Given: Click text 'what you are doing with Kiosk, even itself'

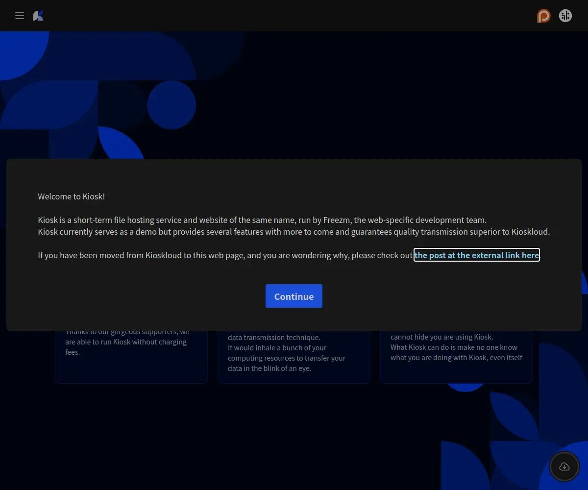Looking at the screenshot, I should [457, 357].
